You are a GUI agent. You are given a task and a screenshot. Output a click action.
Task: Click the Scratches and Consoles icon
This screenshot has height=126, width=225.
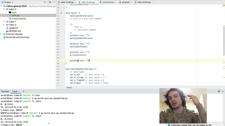tap(4, 37)
